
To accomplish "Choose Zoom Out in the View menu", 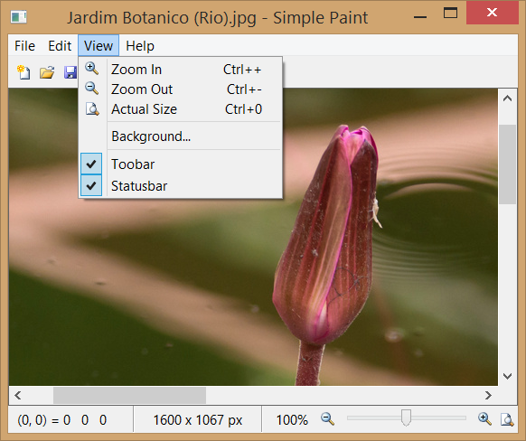I will pyautogui.click(x=181, y=89).
